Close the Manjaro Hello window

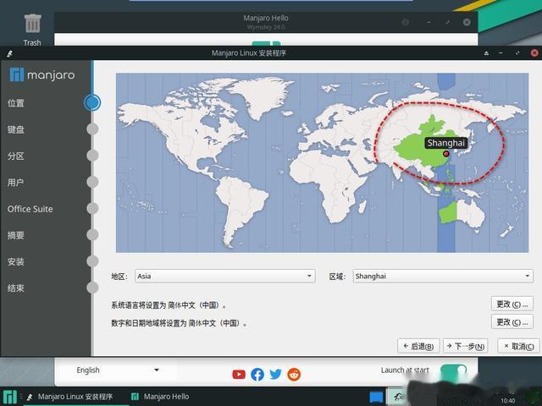(467, 23)
